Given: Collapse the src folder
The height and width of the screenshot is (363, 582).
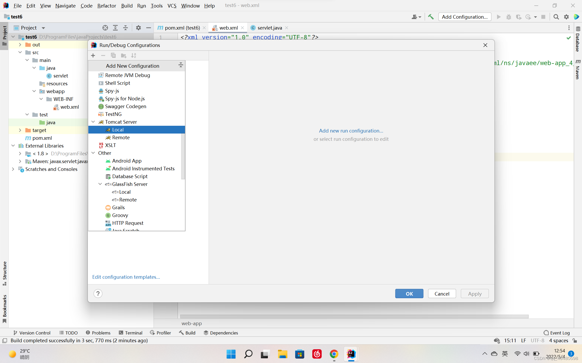Looking at the screenshot, I should 20,52.
